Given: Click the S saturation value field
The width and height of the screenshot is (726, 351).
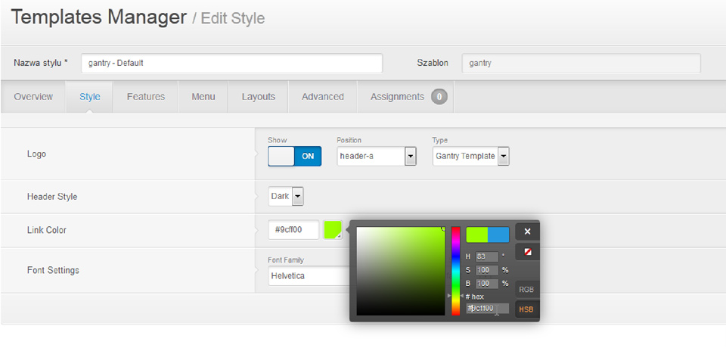Looking at the screenshot, I should 486,270.
